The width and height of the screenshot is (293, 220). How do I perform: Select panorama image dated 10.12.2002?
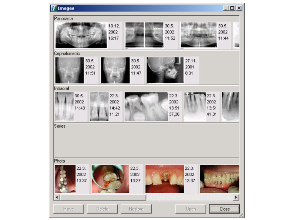point(81,35)
